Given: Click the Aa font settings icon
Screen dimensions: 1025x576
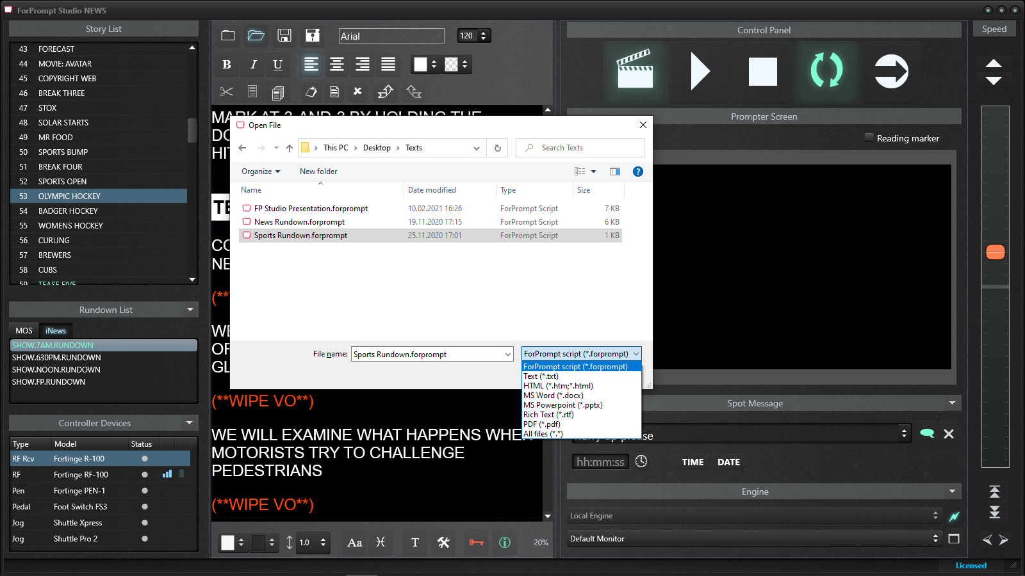Looking at the screenshot, I should pos(355,543).
